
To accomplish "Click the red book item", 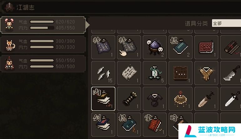I will coord(206,47).
